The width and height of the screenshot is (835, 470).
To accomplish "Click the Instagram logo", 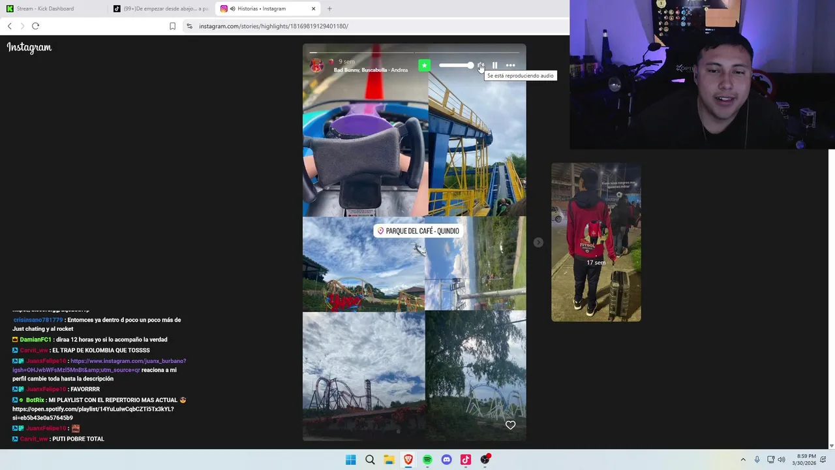I will click(29, 48).
